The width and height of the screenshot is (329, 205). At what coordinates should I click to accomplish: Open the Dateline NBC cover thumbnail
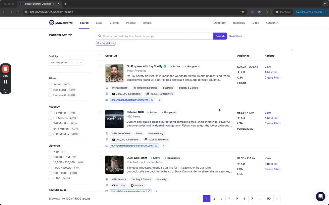114,119
